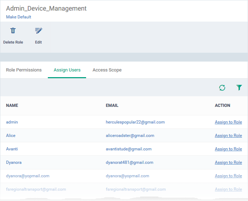Click the EMAIL column header
Screen dimensions: 248x201
(112, 105)
